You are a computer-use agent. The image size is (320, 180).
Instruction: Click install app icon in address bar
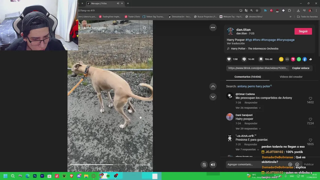(241, 10)
